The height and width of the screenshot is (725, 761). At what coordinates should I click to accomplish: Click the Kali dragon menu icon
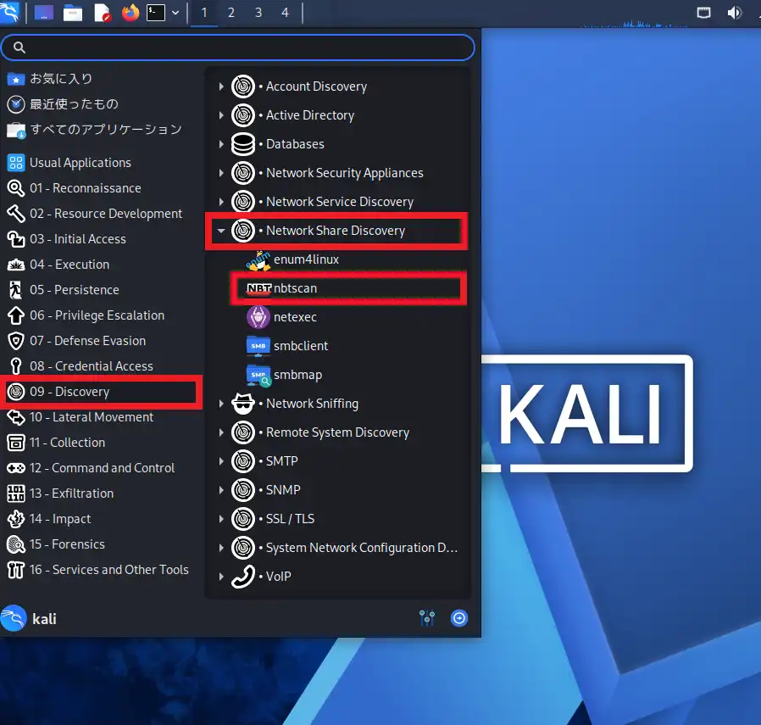(x=8, y=12)
